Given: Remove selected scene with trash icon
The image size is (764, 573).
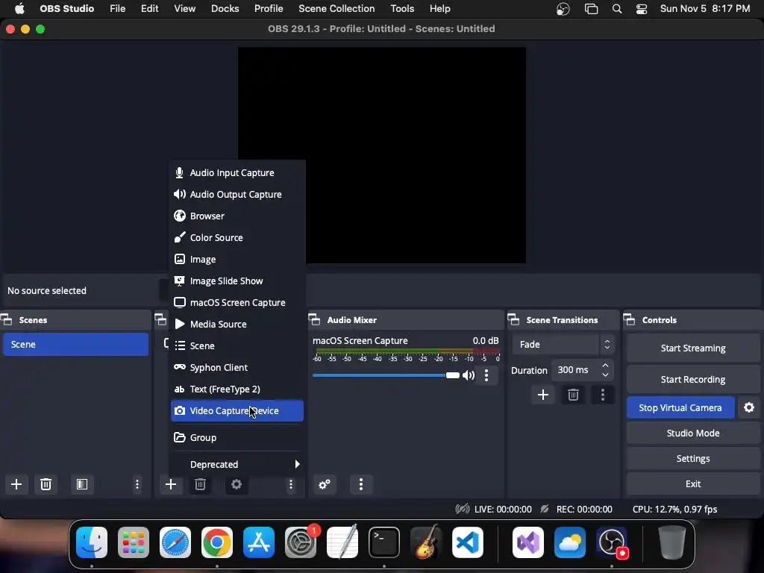Looking at the screenshot, I should pyautogui.click(x=46, y=484).
